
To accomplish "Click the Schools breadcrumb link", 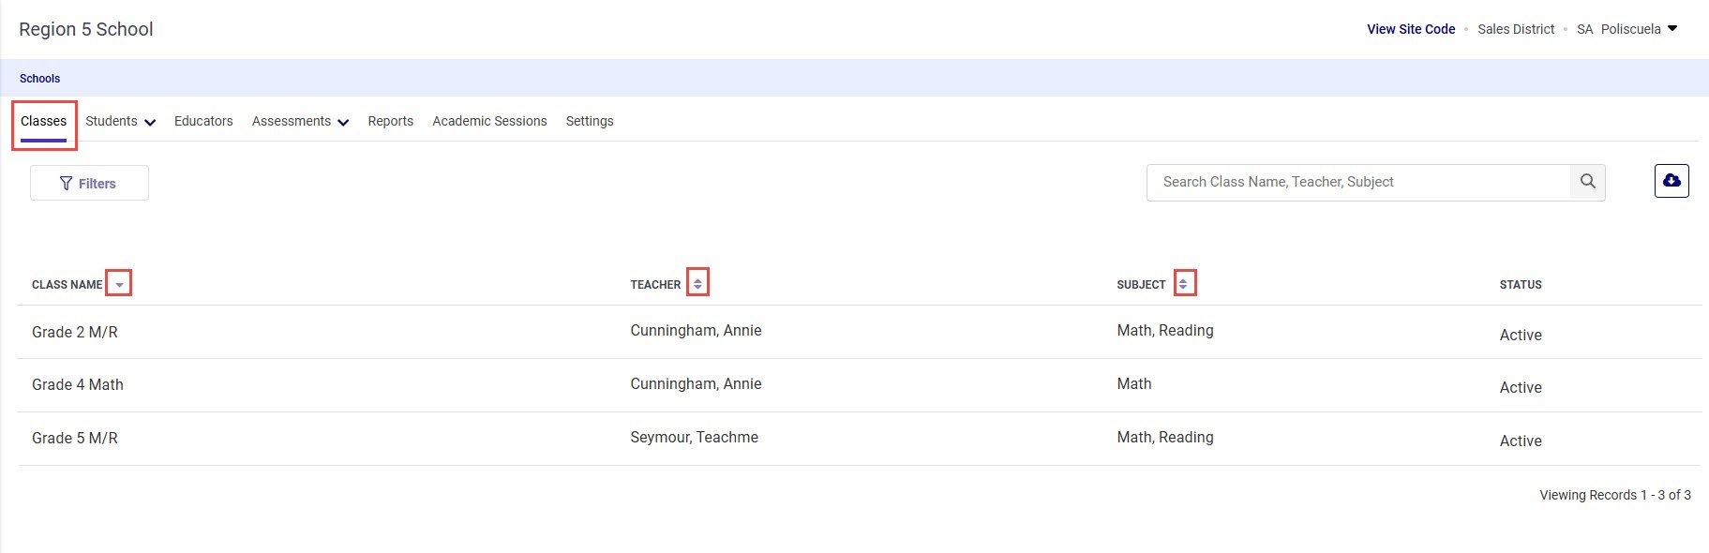I will 39,79.
